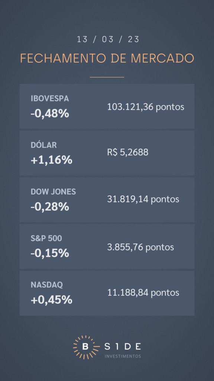Click the date 13 / 03 / 23
The width and height of the screenshot is (214, 381).
(x=108, y=39)
